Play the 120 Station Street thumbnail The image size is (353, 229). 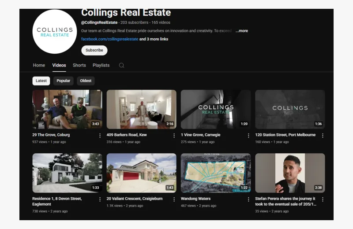(290, 110)
